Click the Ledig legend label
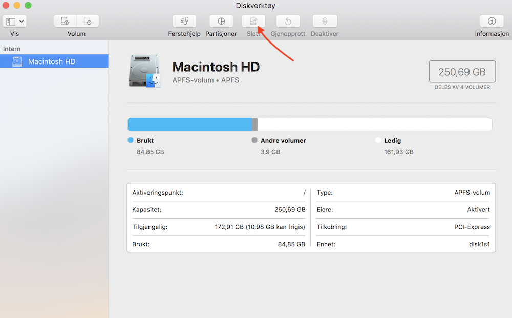The width and height of the screenshot is (512, 318). pyautogui.click(x=393, y=141)
